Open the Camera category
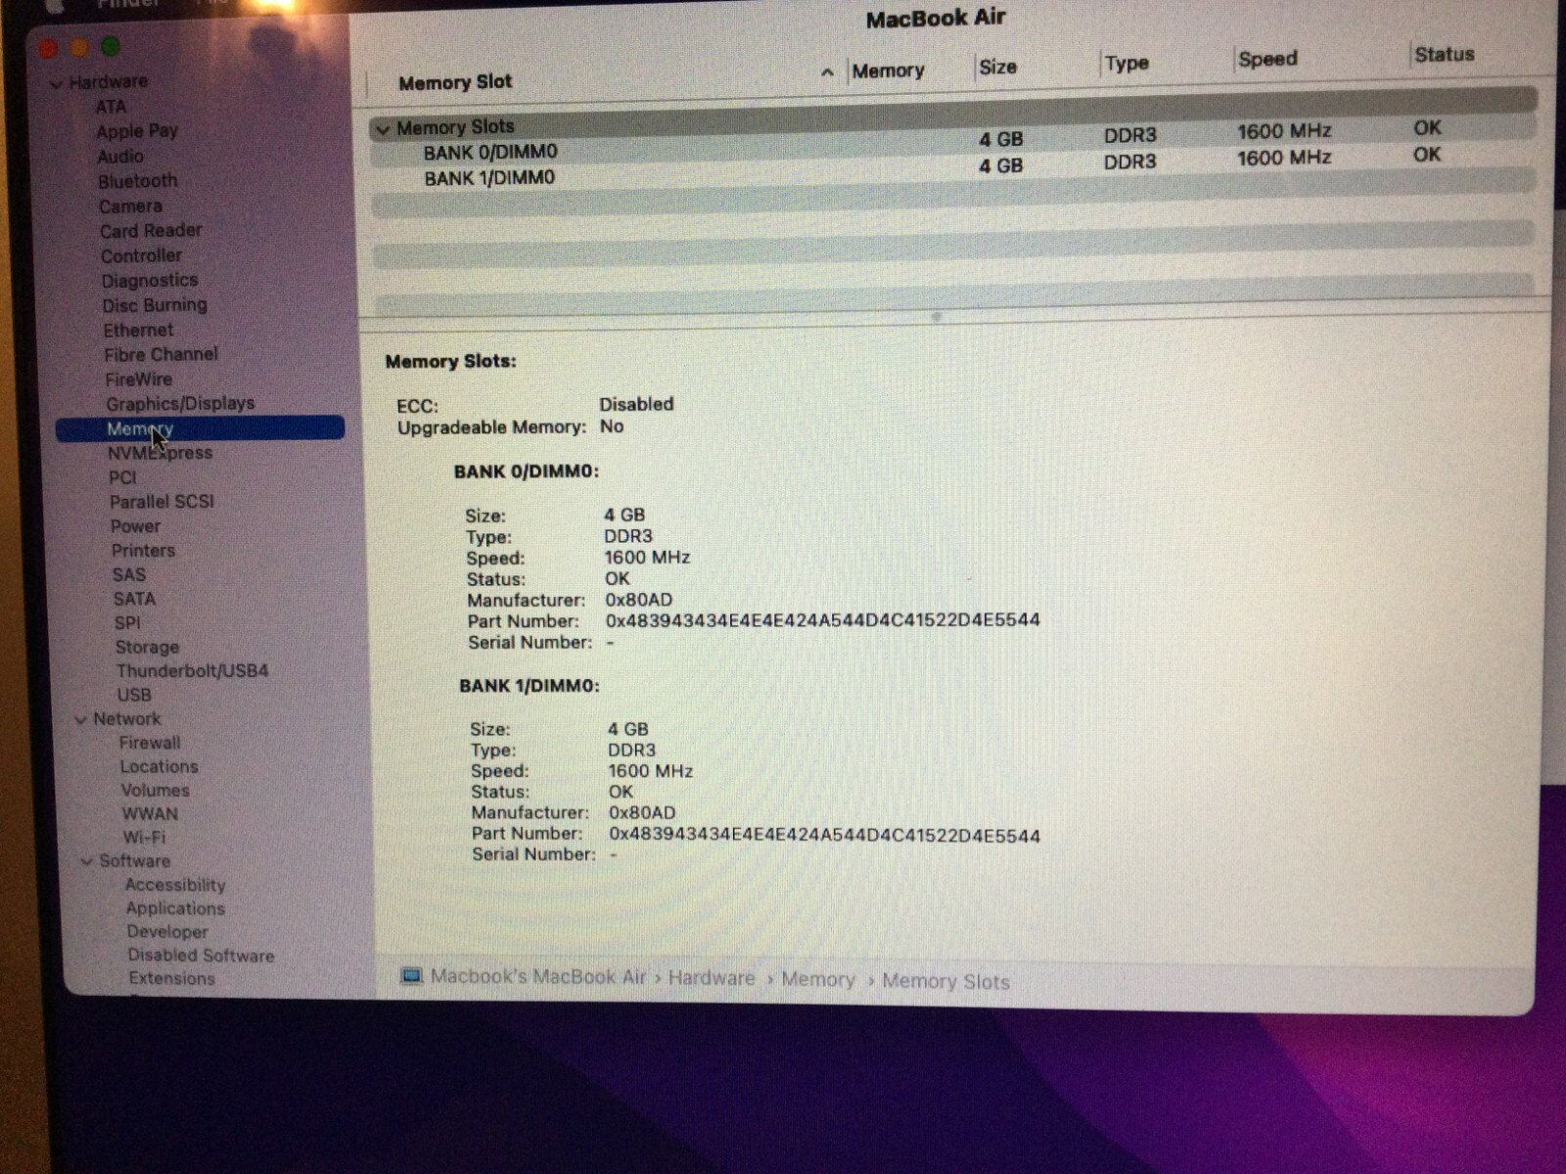The height and width of the screenshot is (1174, 1566). [x=130, y=206]
